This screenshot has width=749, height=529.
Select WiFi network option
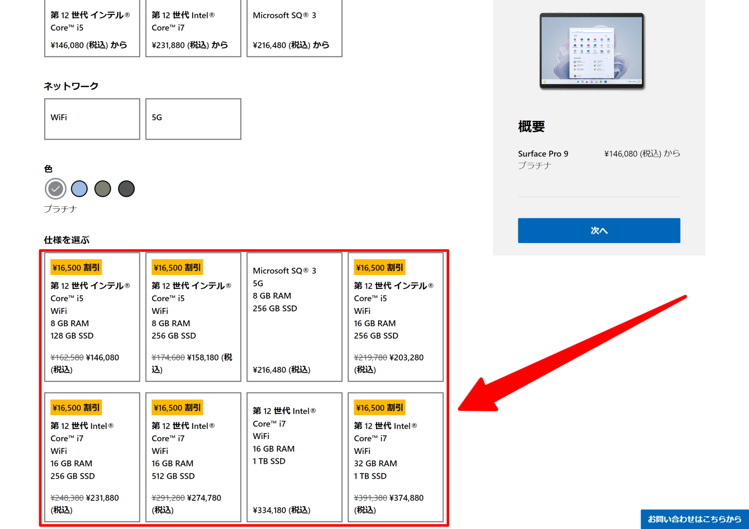point(92,119)
